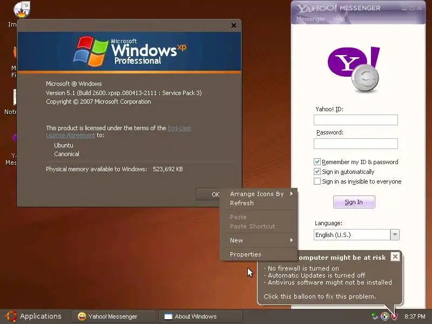The image size is (432, 324).
Task: Focus the Yahoo! ID input field
Action: pyautogui.click(x=356, y=120)
